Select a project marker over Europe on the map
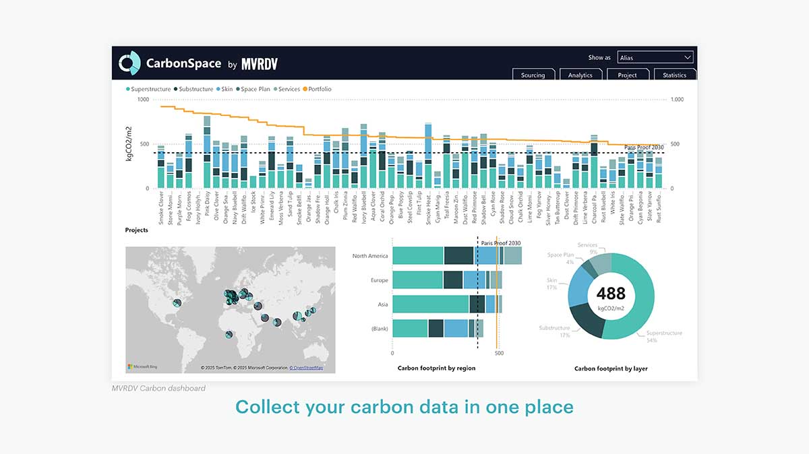Image resolution: width=809 pixels, height=454 pixels. (231, 294)
